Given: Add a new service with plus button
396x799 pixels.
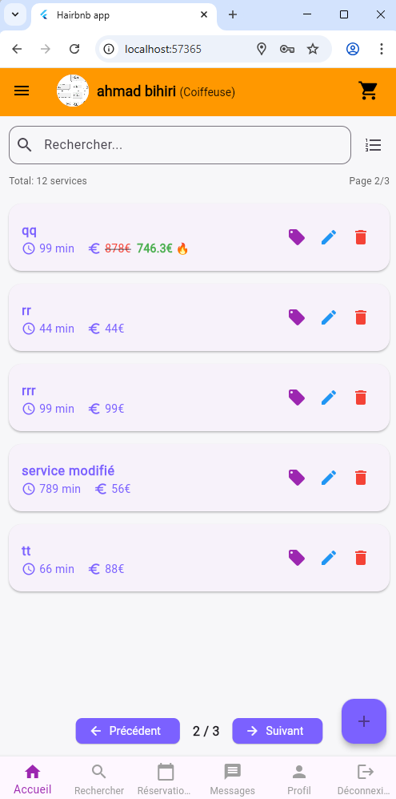Looking at the screenshot, I should tap(363, 721).
